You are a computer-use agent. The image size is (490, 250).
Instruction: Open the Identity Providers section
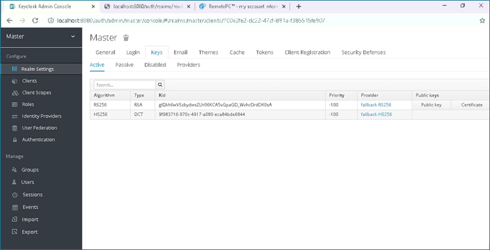point(42,116)
